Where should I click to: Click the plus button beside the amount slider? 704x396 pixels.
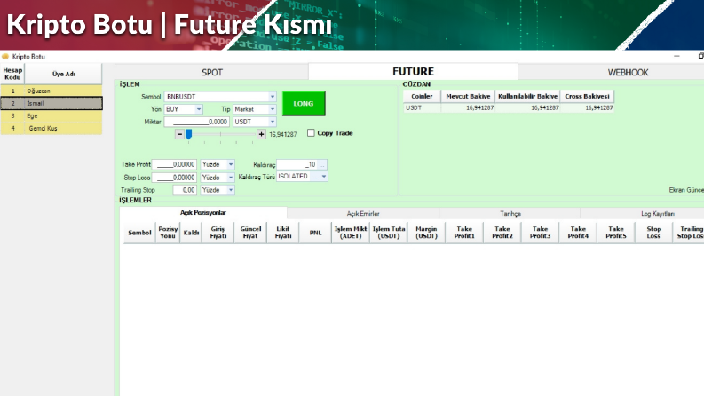click(x=261, y=134)
